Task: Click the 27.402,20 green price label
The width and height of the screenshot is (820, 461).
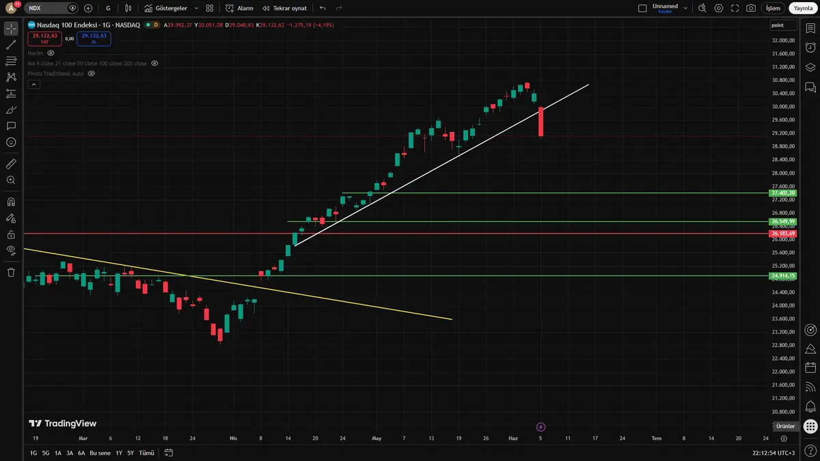Action: point(783,193)
